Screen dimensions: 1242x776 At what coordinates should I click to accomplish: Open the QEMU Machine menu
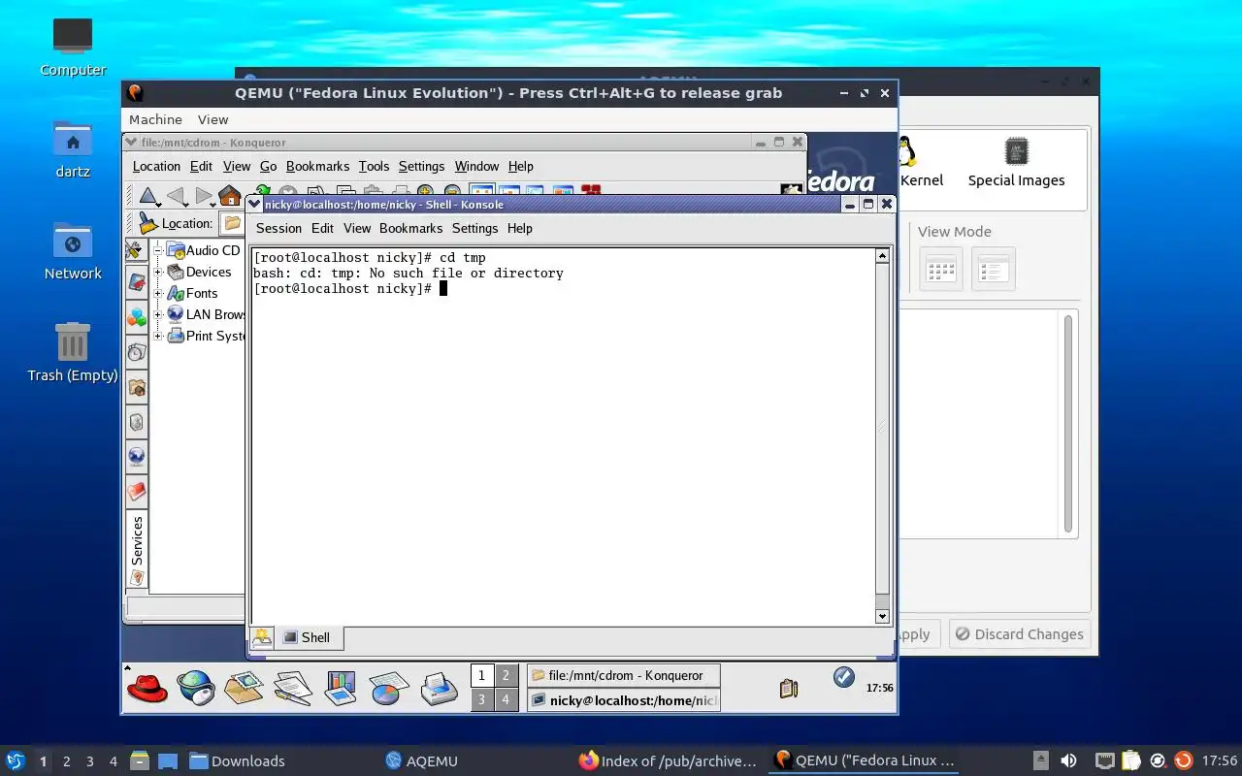[x=155, y=119]
